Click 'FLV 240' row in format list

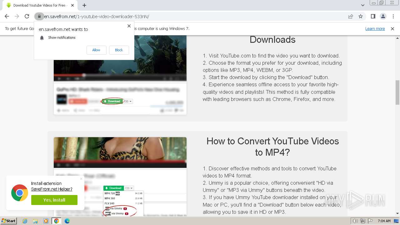[x=123, y=203]
